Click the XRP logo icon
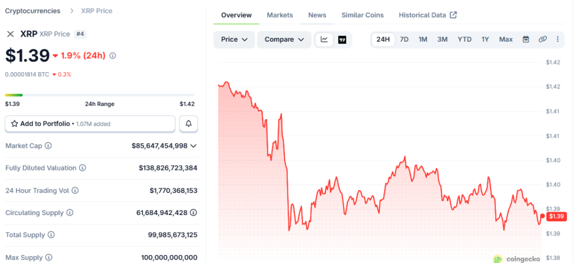578x263 pixels. coord(10,34)
